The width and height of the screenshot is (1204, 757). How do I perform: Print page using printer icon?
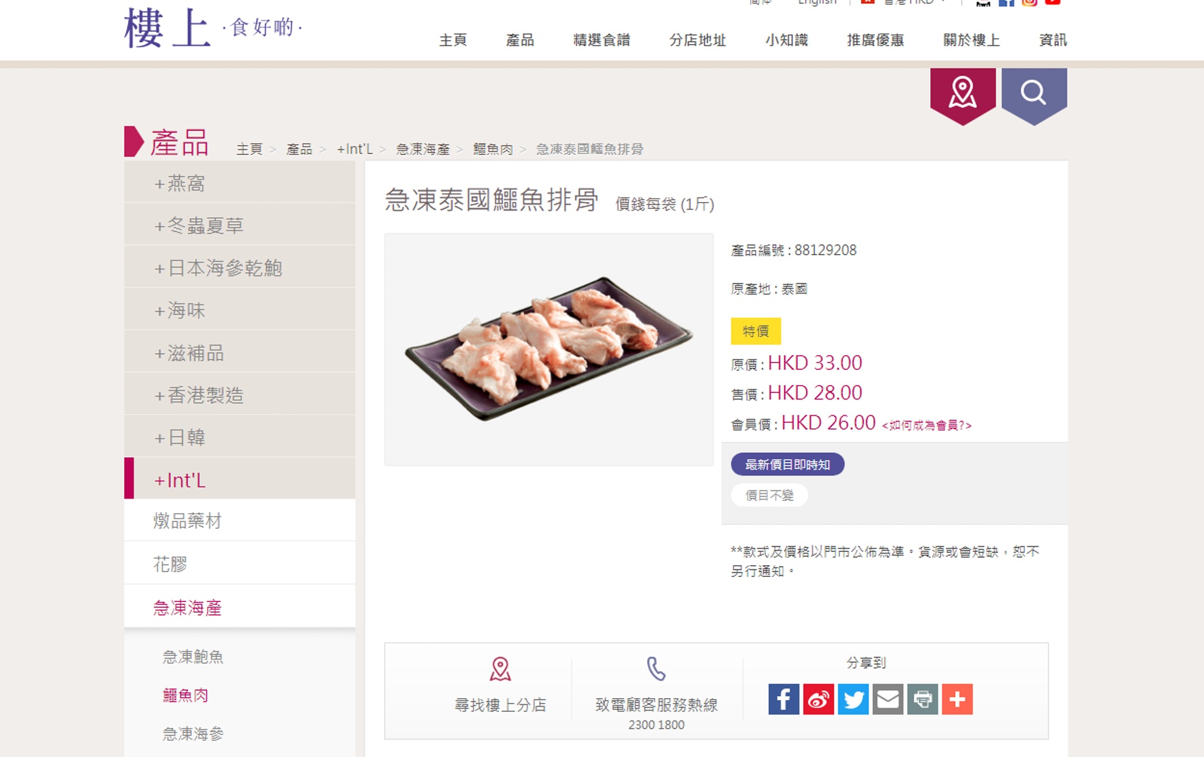pyautogui.click(x=922, y=699)
